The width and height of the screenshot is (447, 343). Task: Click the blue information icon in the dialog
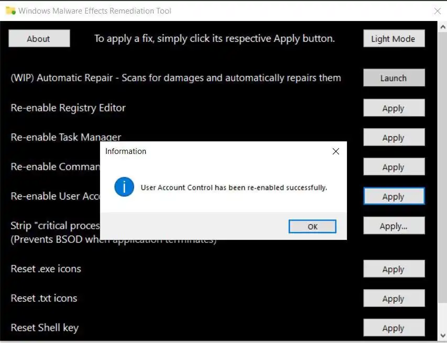[x=124, y=187]
